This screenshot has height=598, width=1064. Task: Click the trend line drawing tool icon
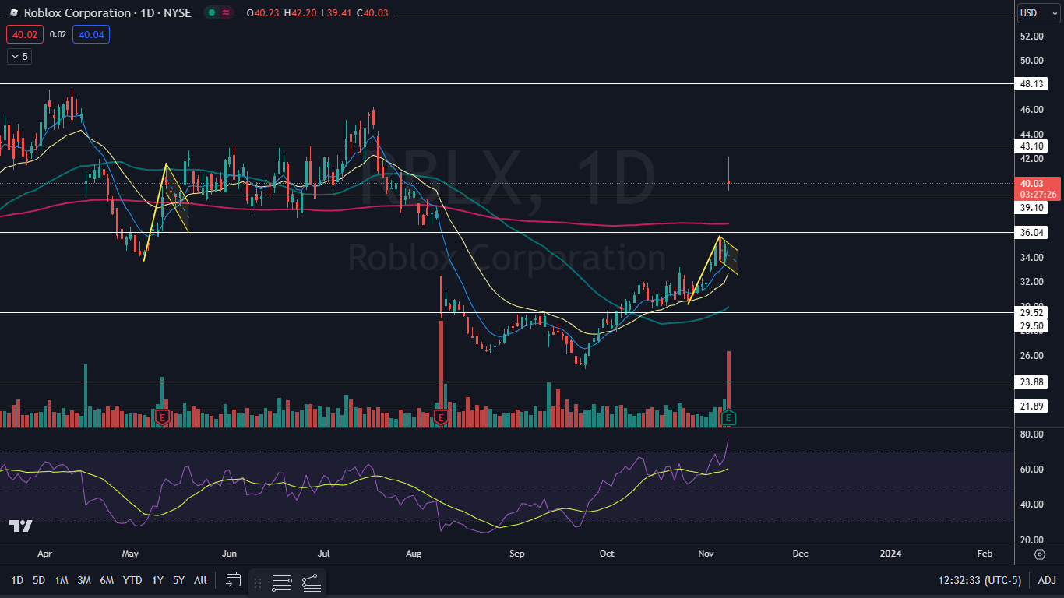point(311,582)
